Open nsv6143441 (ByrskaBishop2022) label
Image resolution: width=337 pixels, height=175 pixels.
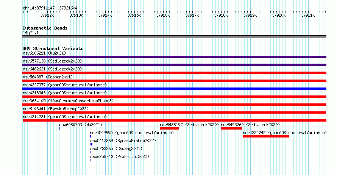coord(56,109)
